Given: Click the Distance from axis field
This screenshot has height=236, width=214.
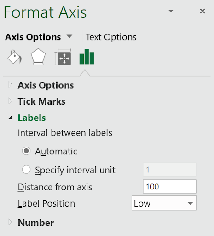Looking at the screenshot, I should pyautogui.click(x=170, y=186).
